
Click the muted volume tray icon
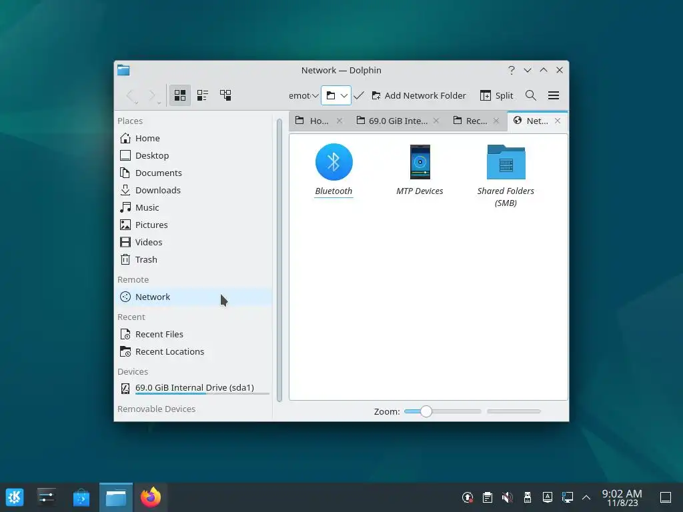(x=508, y=497)
